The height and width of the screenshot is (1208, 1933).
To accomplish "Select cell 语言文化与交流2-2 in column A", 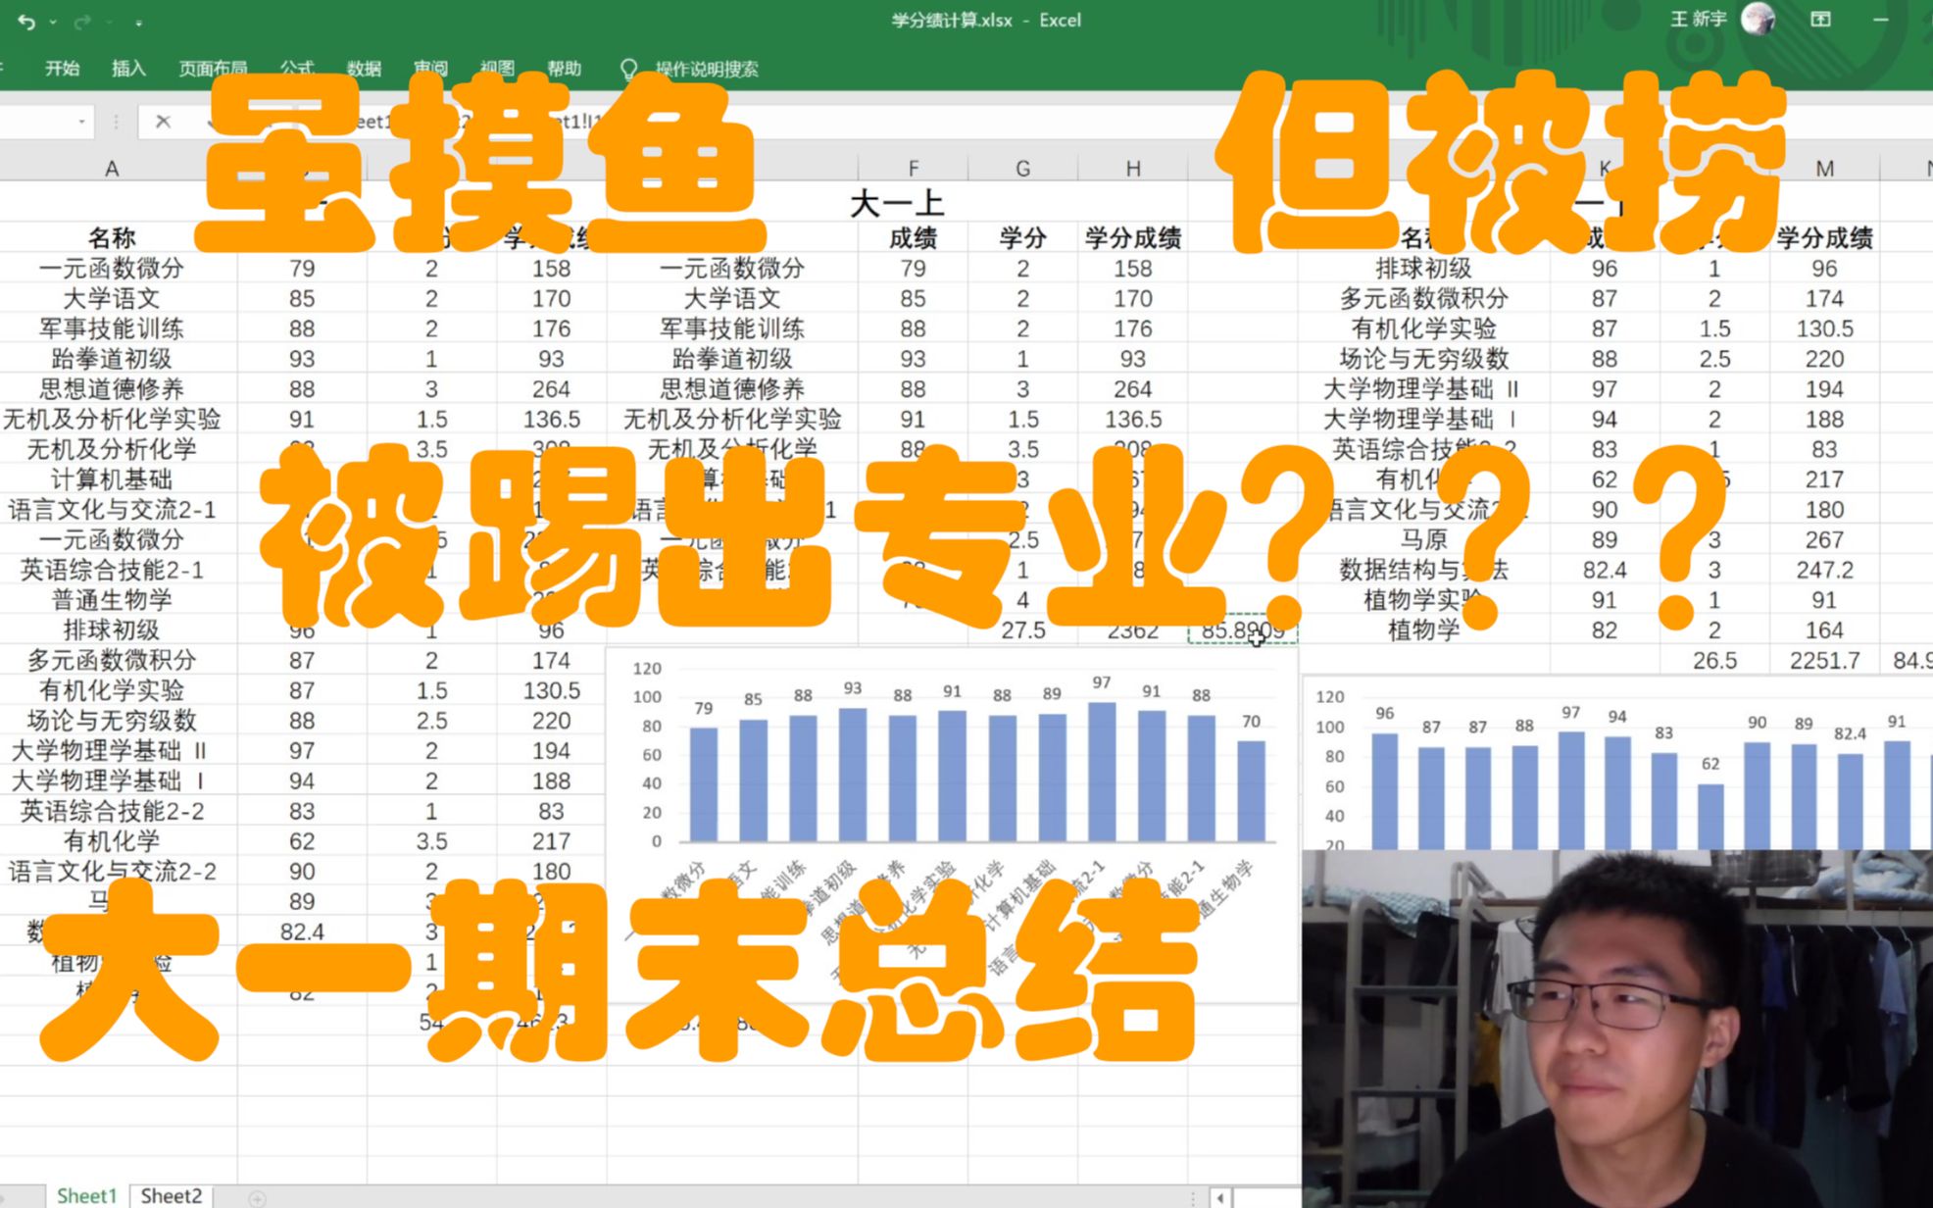I will 112,872.
